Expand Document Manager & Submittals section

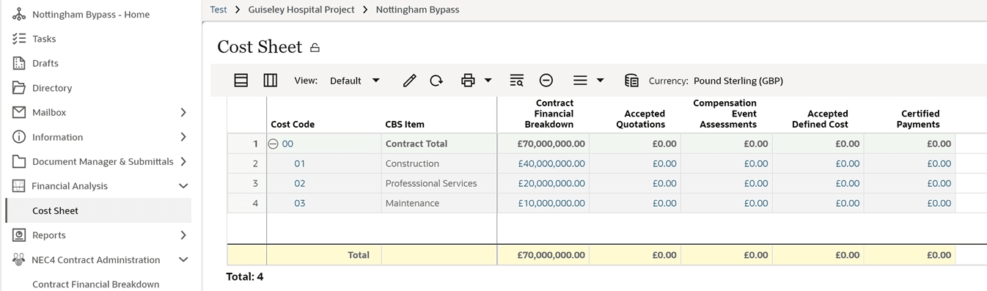point(183,161)
